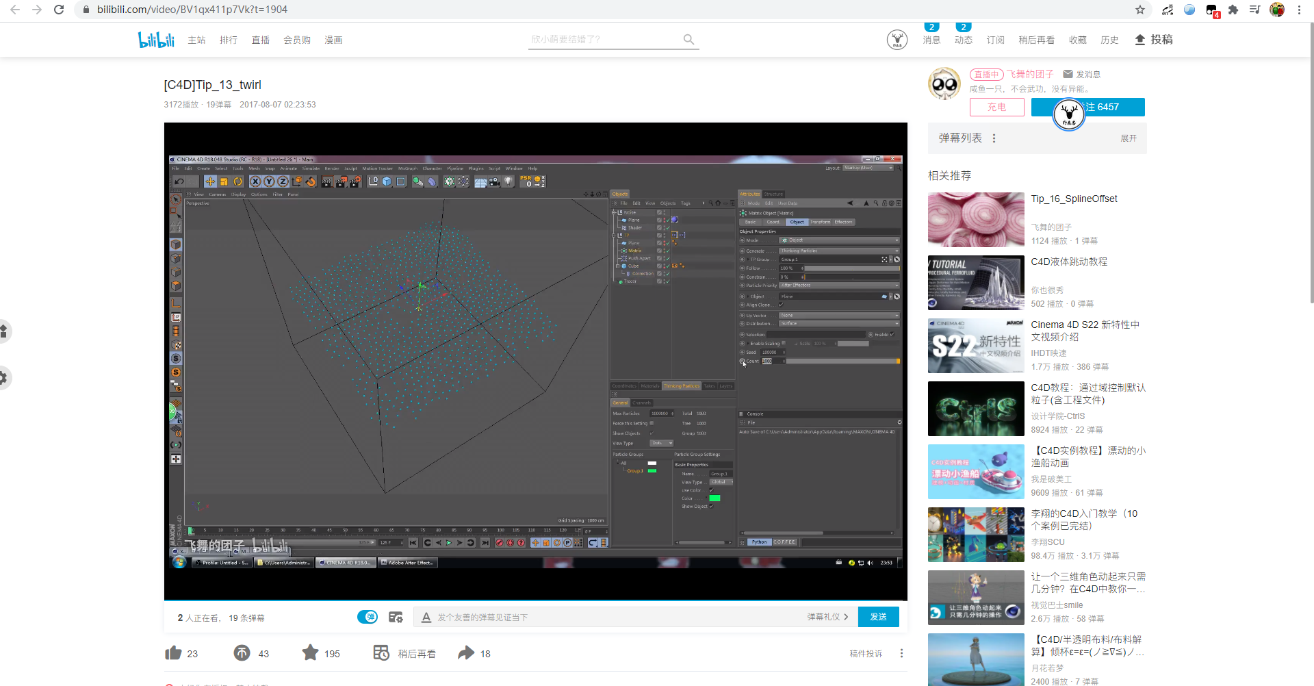The height and width of the screenshot is (686, 1314).
Task: Click the 充电 button under uploader
Action: pos(996,107)
